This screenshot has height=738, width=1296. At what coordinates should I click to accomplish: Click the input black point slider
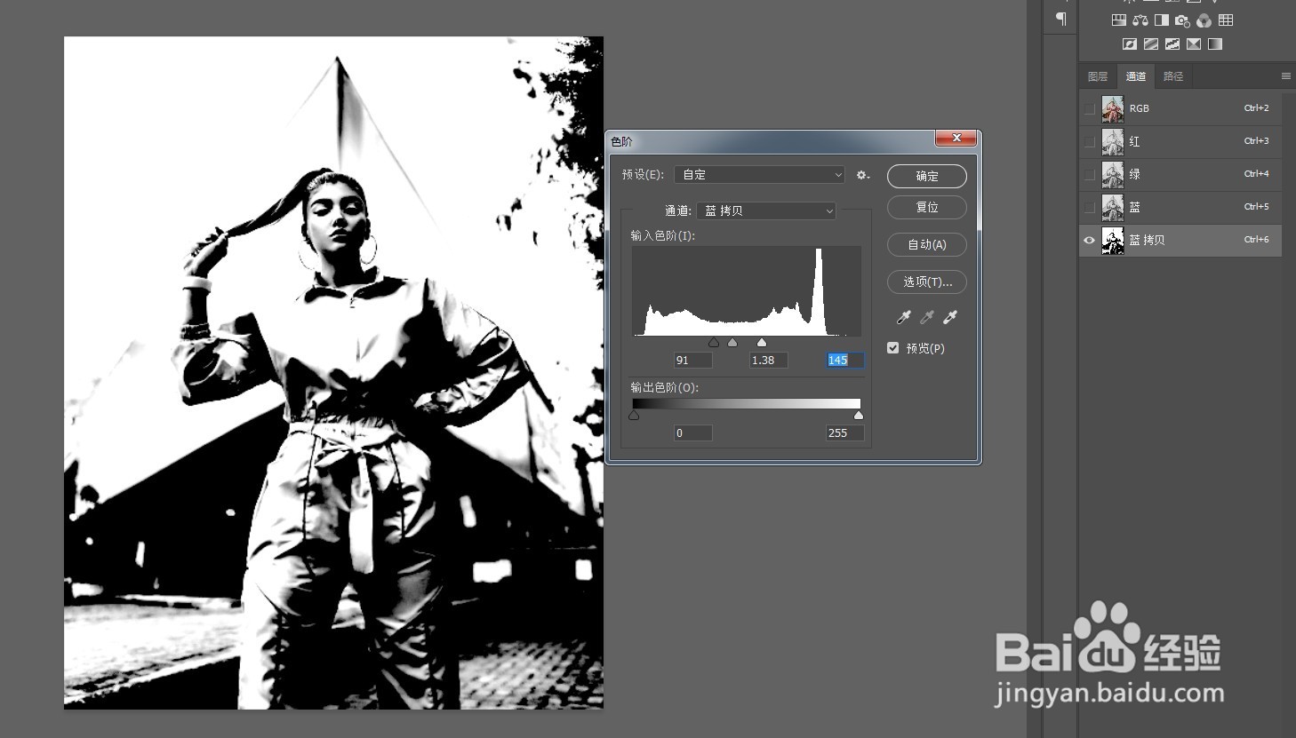pyautogui.click(x=714, y=343)
